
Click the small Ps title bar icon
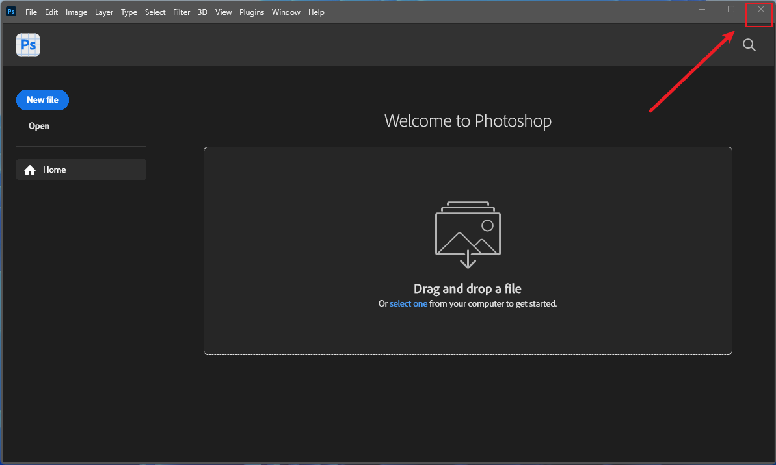pos(11,12)
